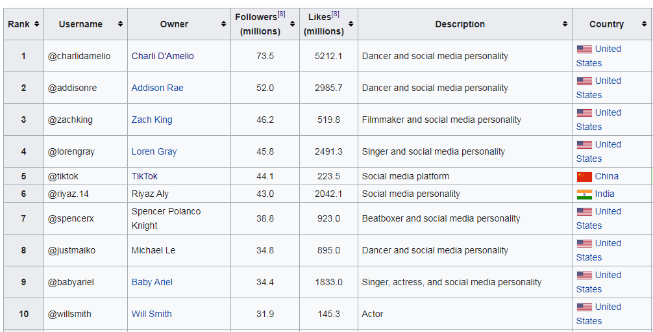The image size is (653, 332).
Task: Click US flag in Loren Gray row
Action: point(584,145)
